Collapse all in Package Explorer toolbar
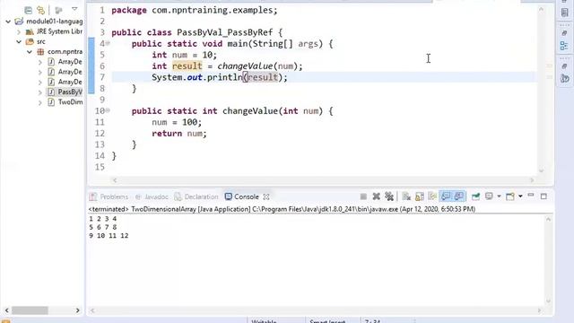 tap(28, 10)
